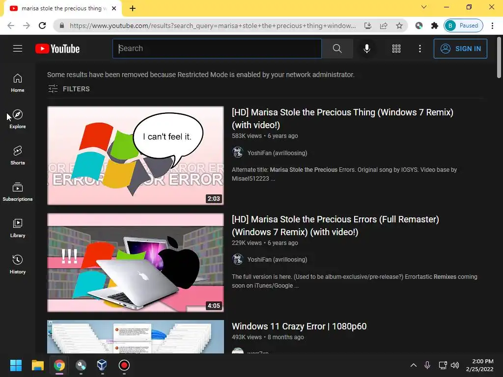Click the Restricted Mode notice text
Screen dimensions: 503x377
point(201,75)
